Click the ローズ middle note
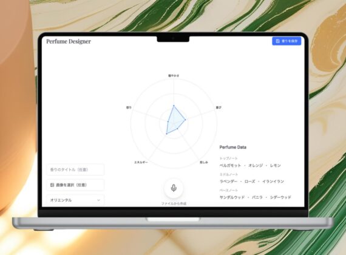Viewport: 346px width, 255px height. tap(250, 182)
